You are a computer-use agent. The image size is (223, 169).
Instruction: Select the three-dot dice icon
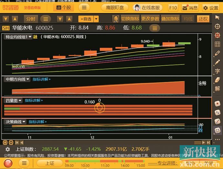click(x=217, y=122)
